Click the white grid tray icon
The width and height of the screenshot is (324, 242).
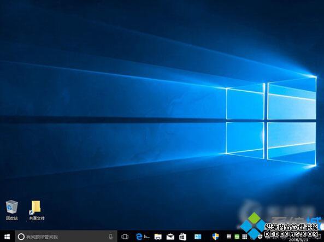coord(245,237)
